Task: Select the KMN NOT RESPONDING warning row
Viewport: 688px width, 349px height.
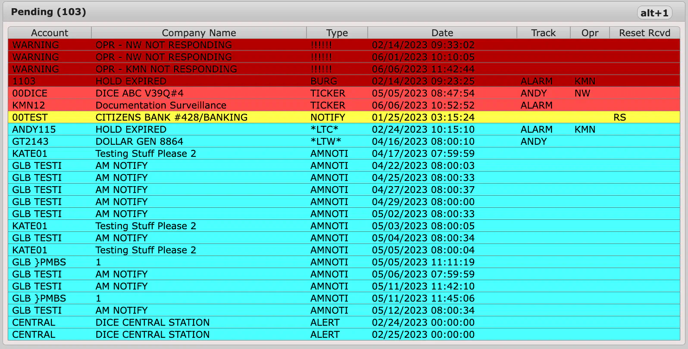Action: point(344,69)
